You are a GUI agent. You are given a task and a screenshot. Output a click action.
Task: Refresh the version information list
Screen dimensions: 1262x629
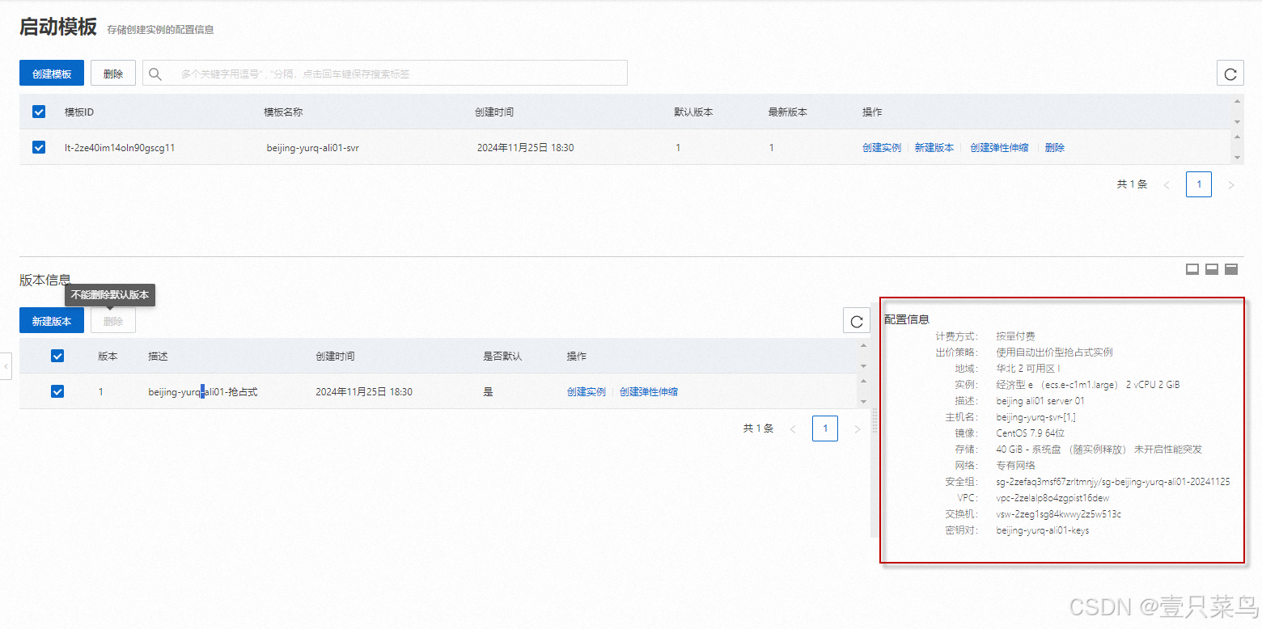[857, 321]
